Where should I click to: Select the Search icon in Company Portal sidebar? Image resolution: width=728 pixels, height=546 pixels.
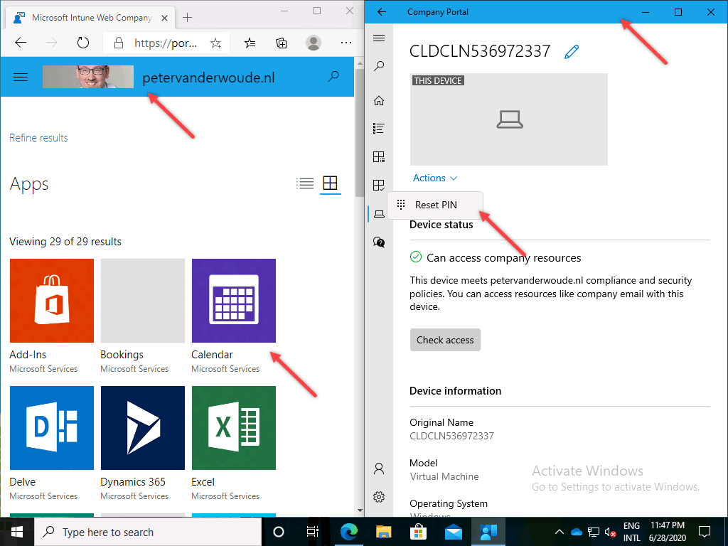379,66
